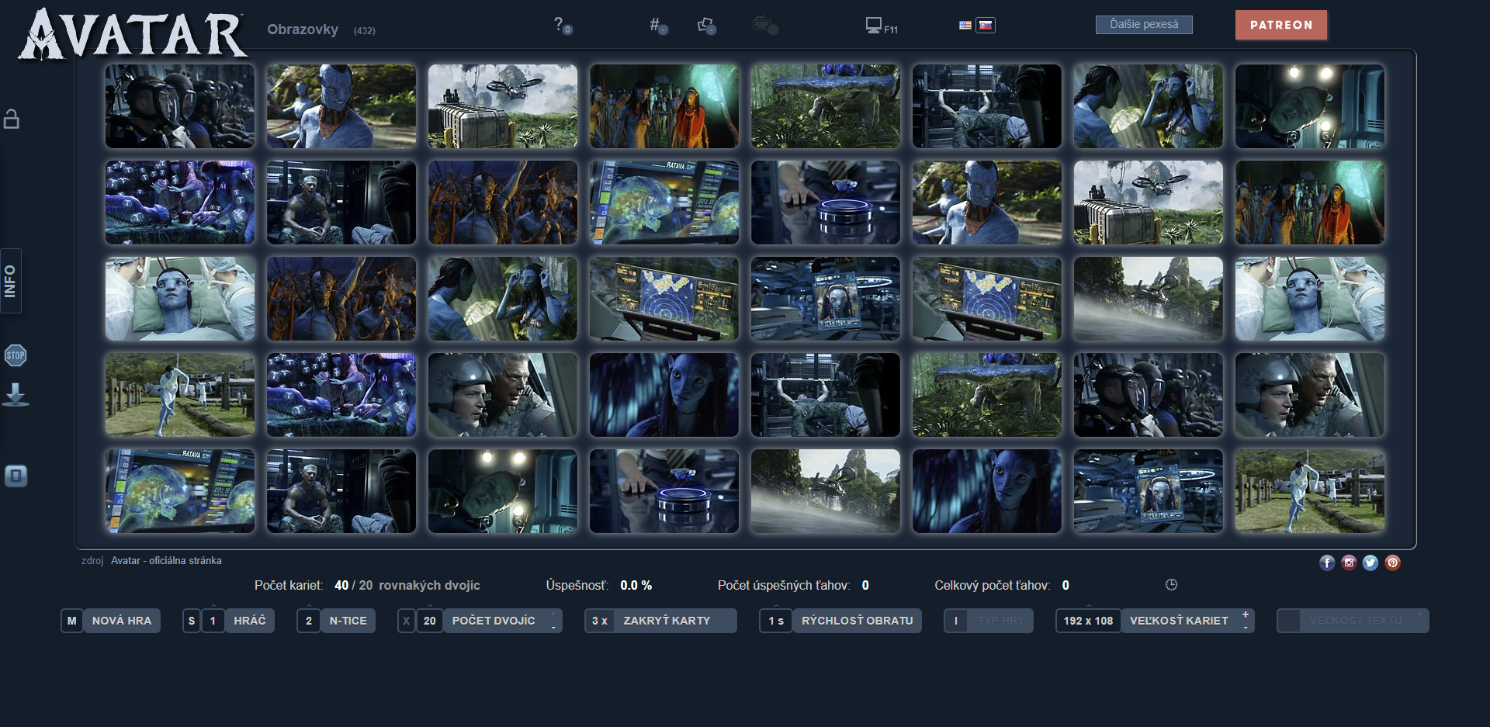1490x727 pixels.
Task: Select the Slovak flag language
Action: point(986,26)
